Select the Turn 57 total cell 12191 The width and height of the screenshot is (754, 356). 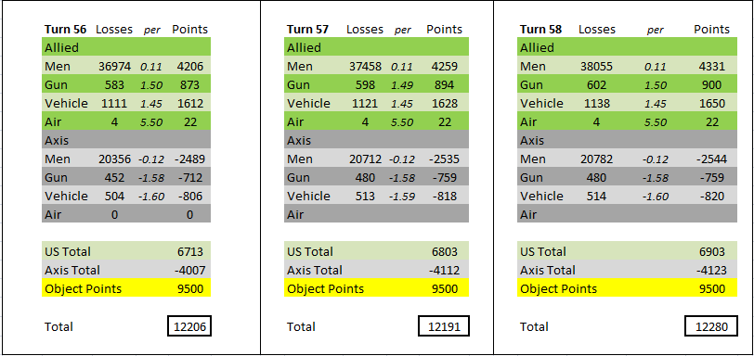point(443,326)
